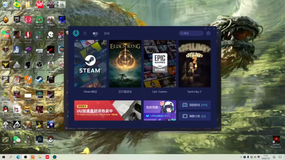The width and height of the screenshot is (285, 160).
Task: Click the Epic Games label text
Action: [160, 92]
